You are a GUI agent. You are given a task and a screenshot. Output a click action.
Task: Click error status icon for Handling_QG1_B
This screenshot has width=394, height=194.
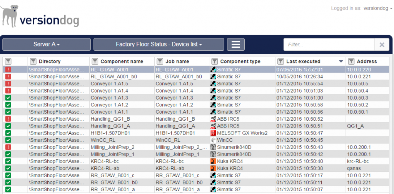tap(8, 119)
